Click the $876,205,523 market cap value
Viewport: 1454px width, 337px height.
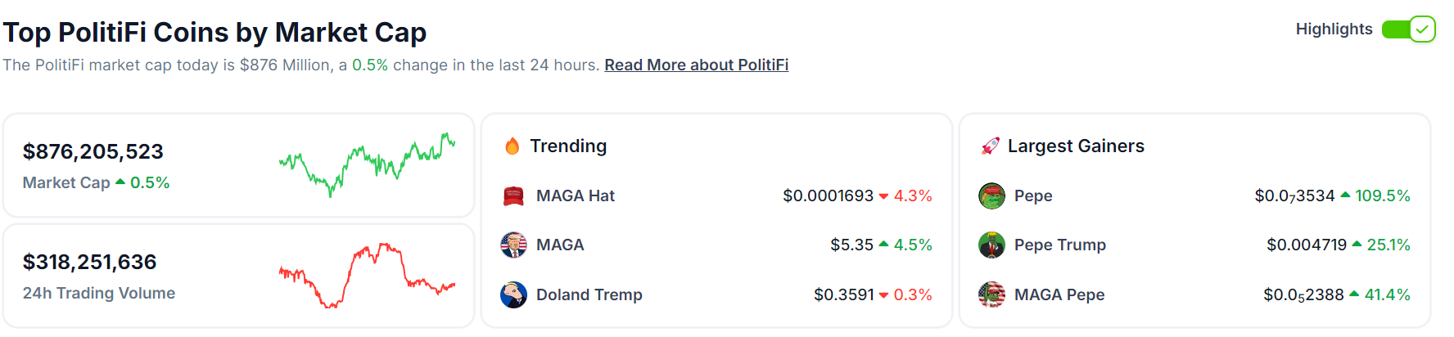point(93,151)
